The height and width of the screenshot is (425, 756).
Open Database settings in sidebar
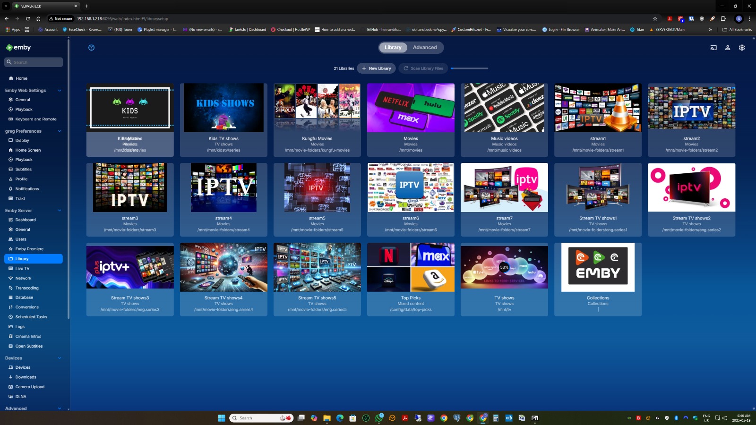pos(34,297)
